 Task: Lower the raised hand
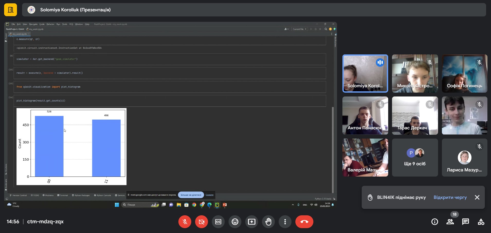click(268, 222)
